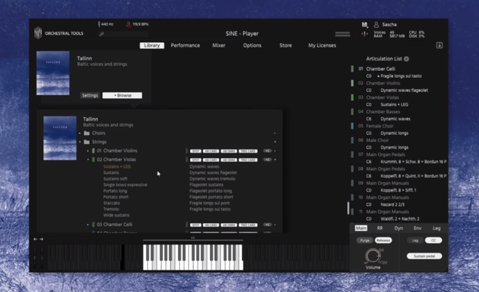Toggle TREE CARD mic for 02 Chamber Violas
The image size is (479, 292).
click(248, 160)
